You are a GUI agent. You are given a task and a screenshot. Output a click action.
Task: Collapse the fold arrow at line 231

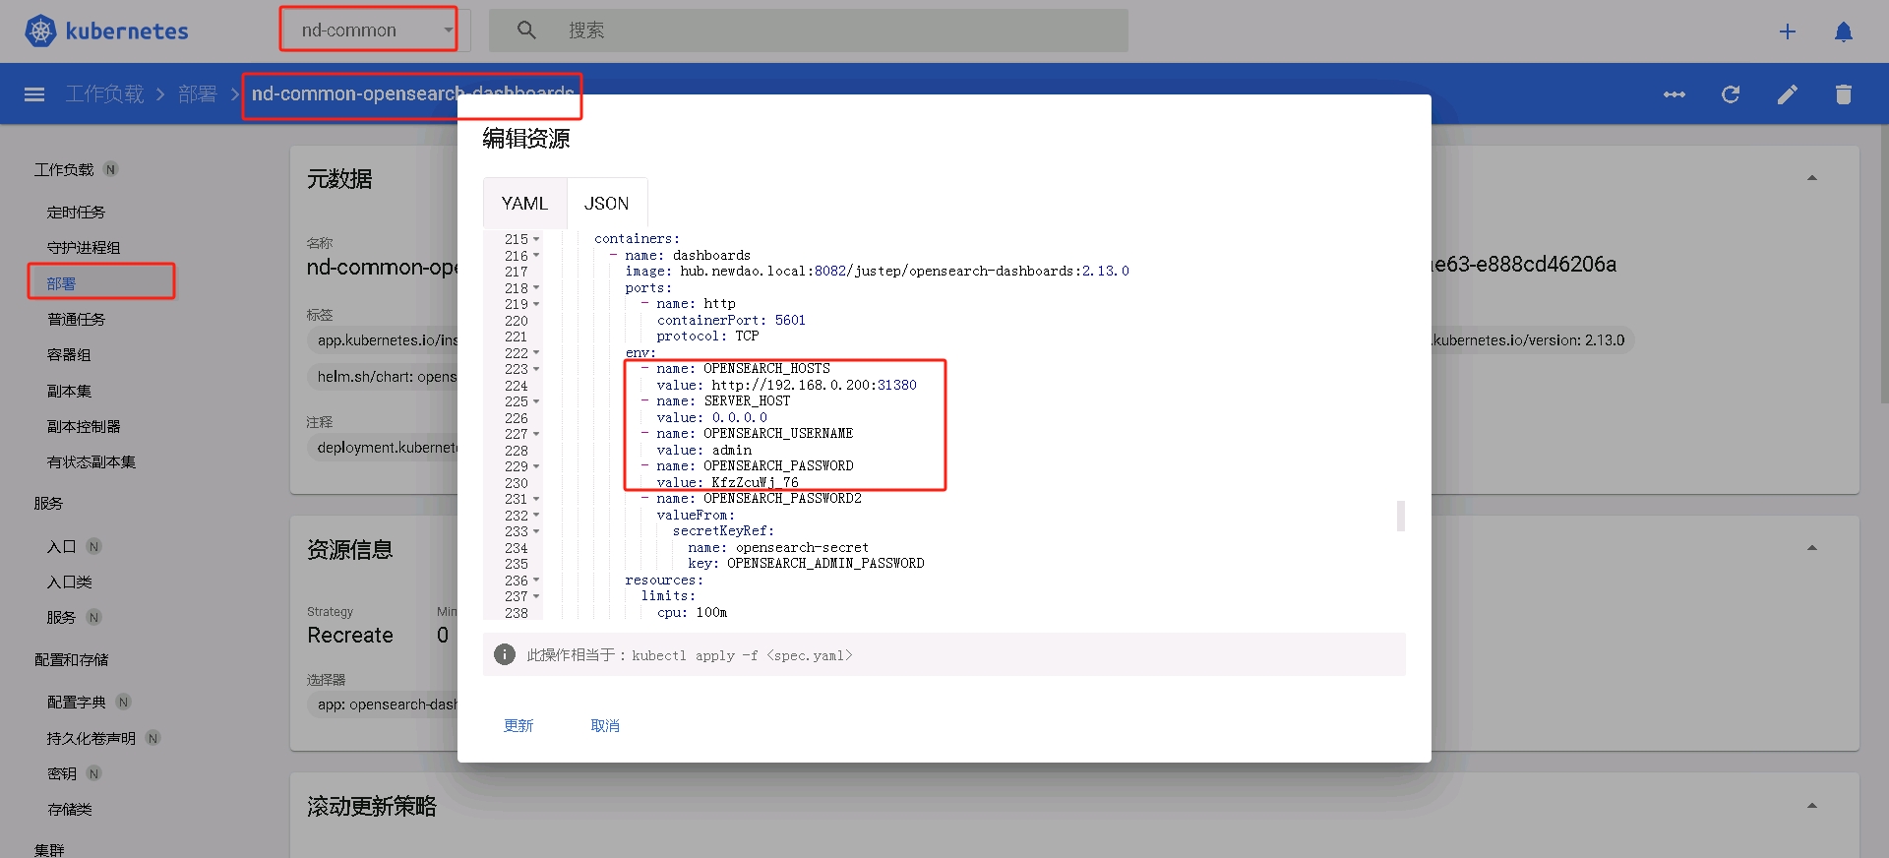pyautogui.click(x=536, y=499)
